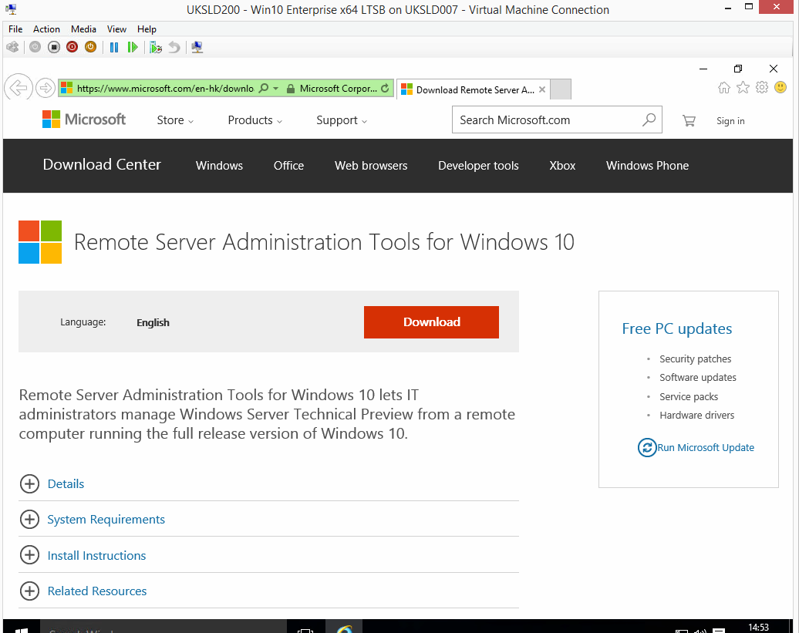Open the Developer tools downloads category
Image resolution: width=799 pixels, height=633 pixels.
tap(478, 166)
